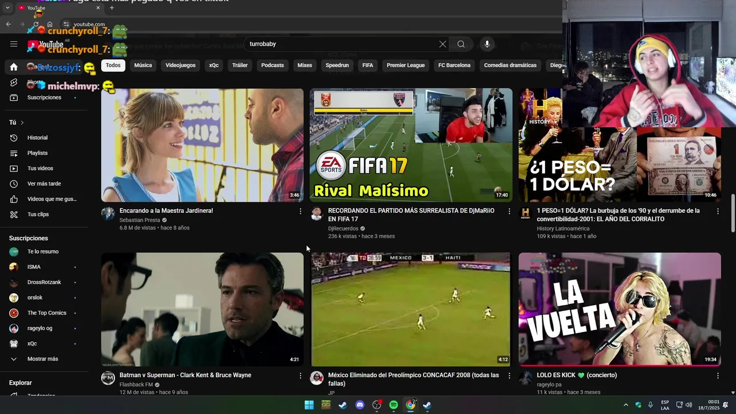This screenshot has height=414, width=736.
Task: Open Te lo resumo subscription channel
Action: pos(44,252)
